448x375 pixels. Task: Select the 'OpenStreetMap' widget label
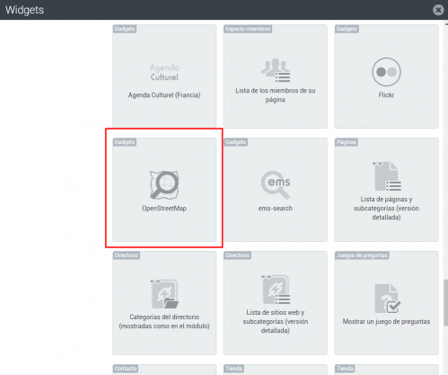click(x=164, y=208)
